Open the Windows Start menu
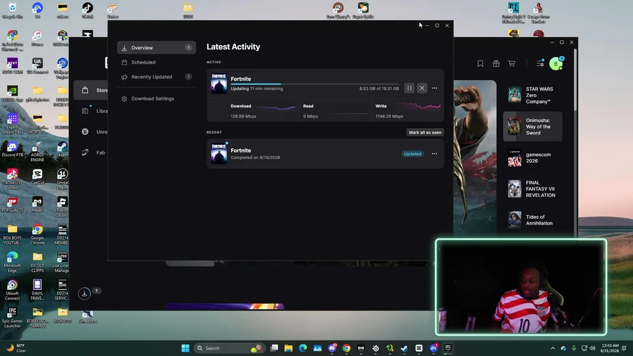Screen dimensions: 633x356 pos(185,348)
